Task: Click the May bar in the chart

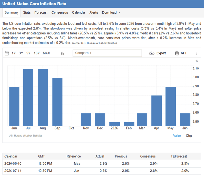Action: pos(171,107)
